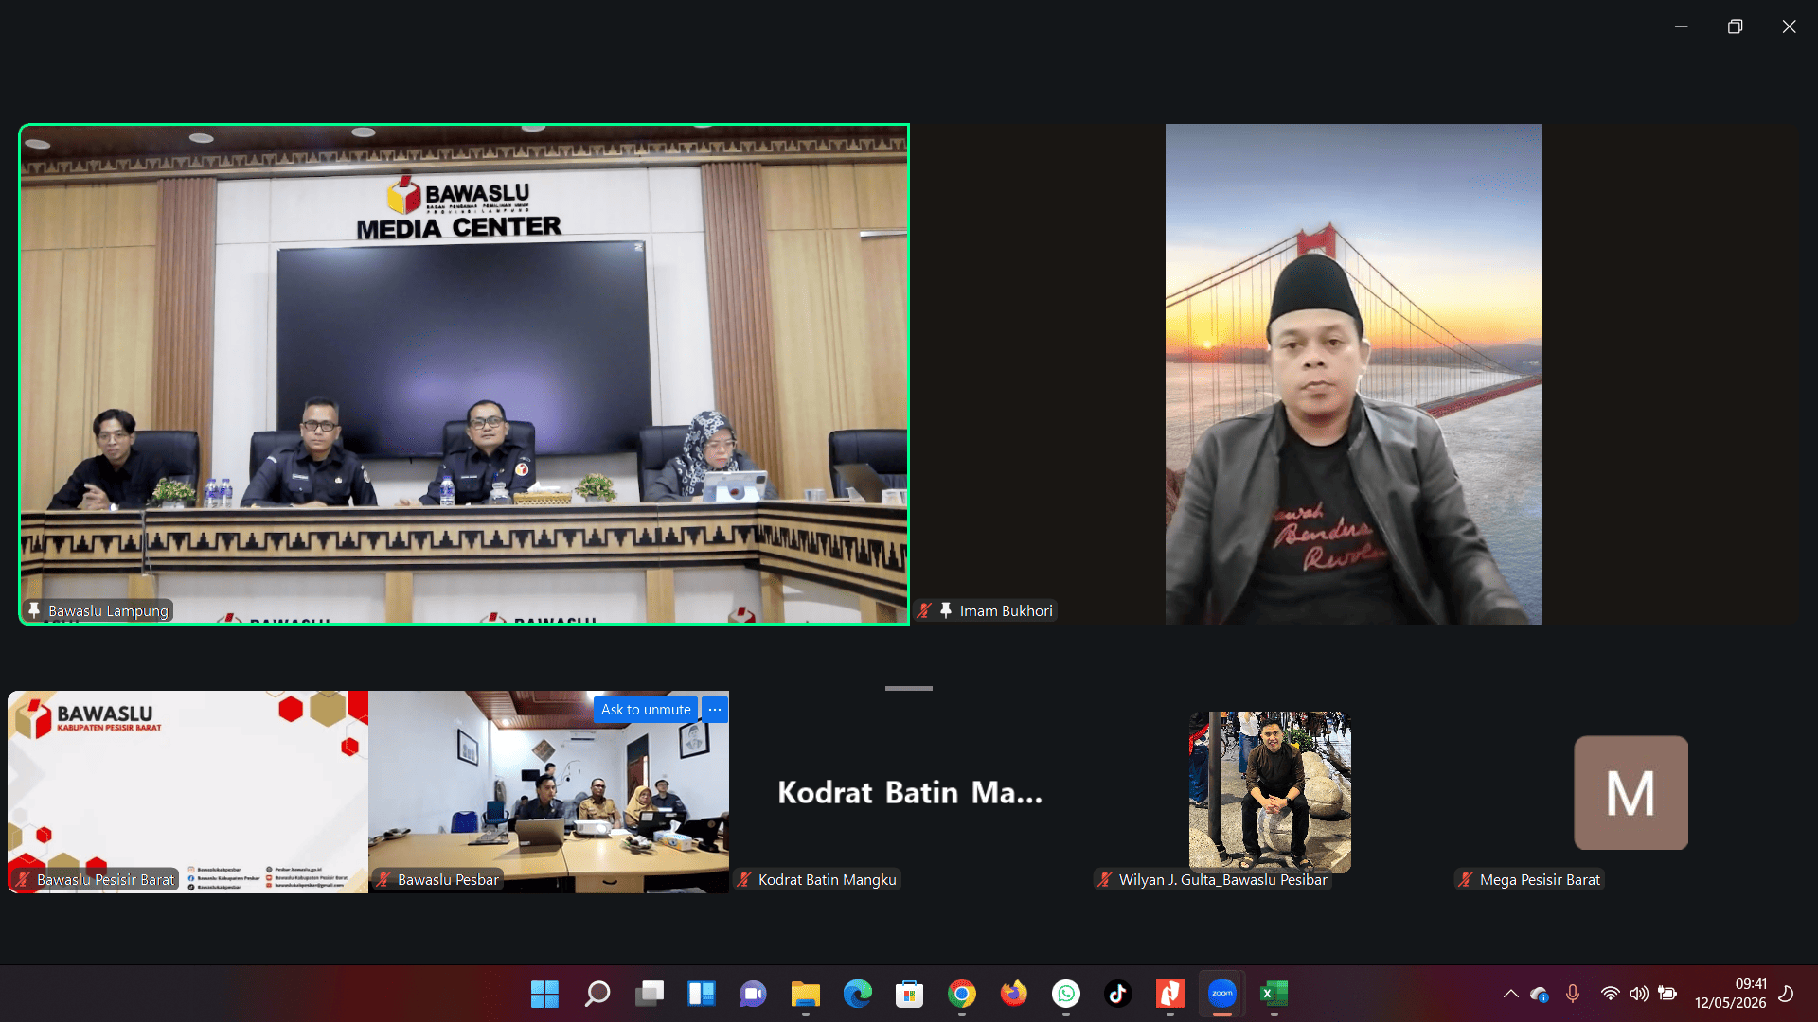The width and height of the screenshot is (1818, 1022).
Task: Click the Kodrat Batin Mangku name label
Action: click(x=827, y=880)
